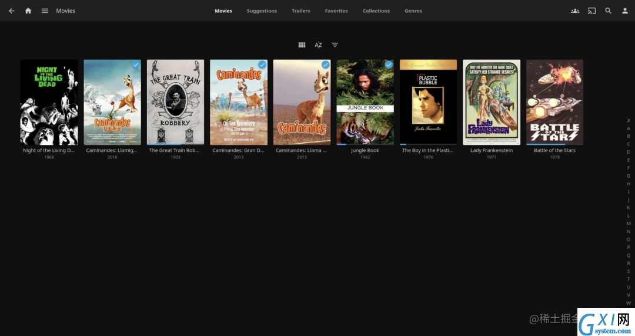This screenshot has height=336, width=635.
Task: Jump to letter G in alphabet picker
Action: coord(629,176)
